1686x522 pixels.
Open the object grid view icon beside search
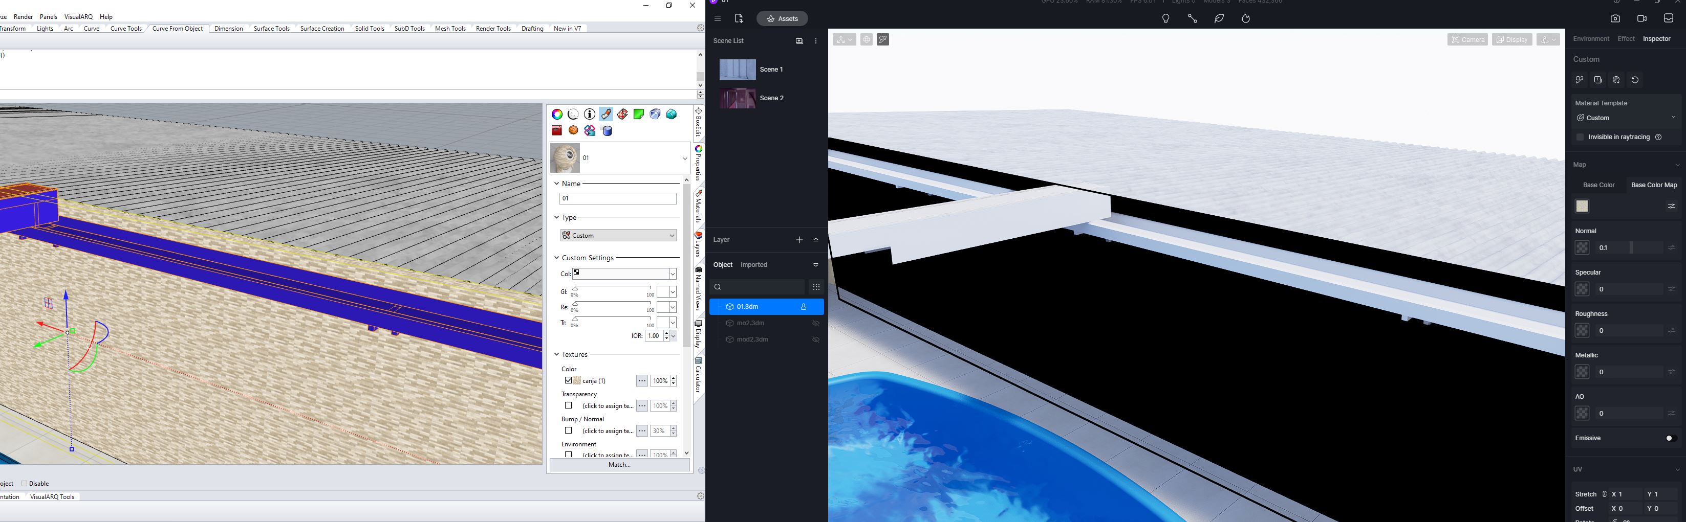coord(815,287)
